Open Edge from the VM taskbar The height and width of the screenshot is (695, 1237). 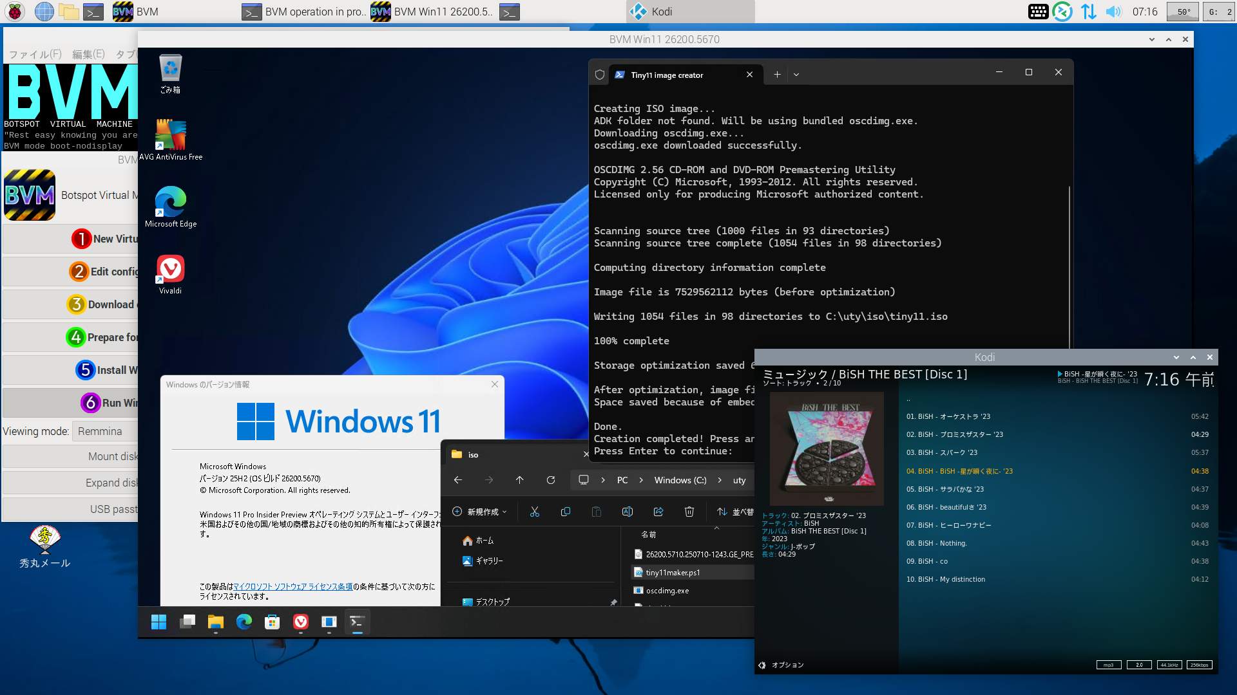point(244,622)
